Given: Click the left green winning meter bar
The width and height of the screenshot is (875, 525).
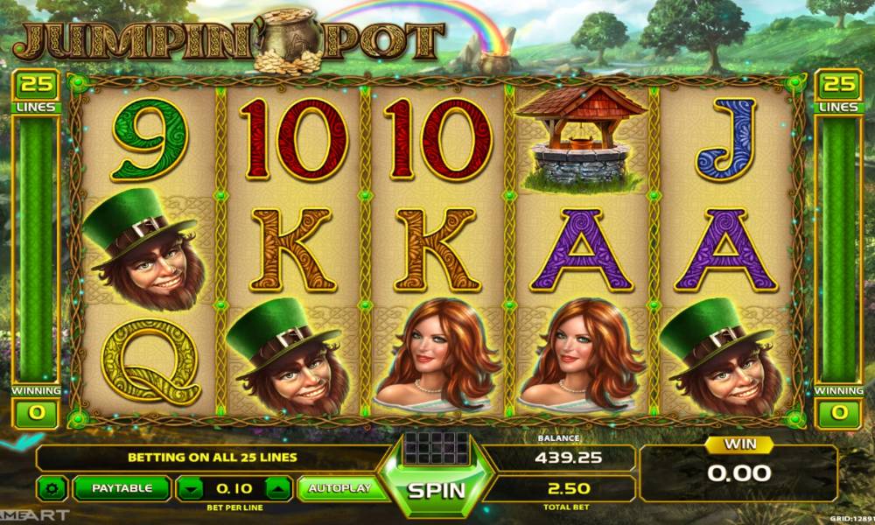Looking at the screenshot, I should point(36,248).
